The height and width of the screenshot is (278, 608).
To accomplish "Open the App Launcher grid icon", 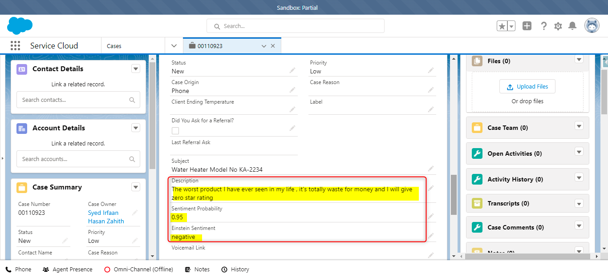I will tap(15, 46).
